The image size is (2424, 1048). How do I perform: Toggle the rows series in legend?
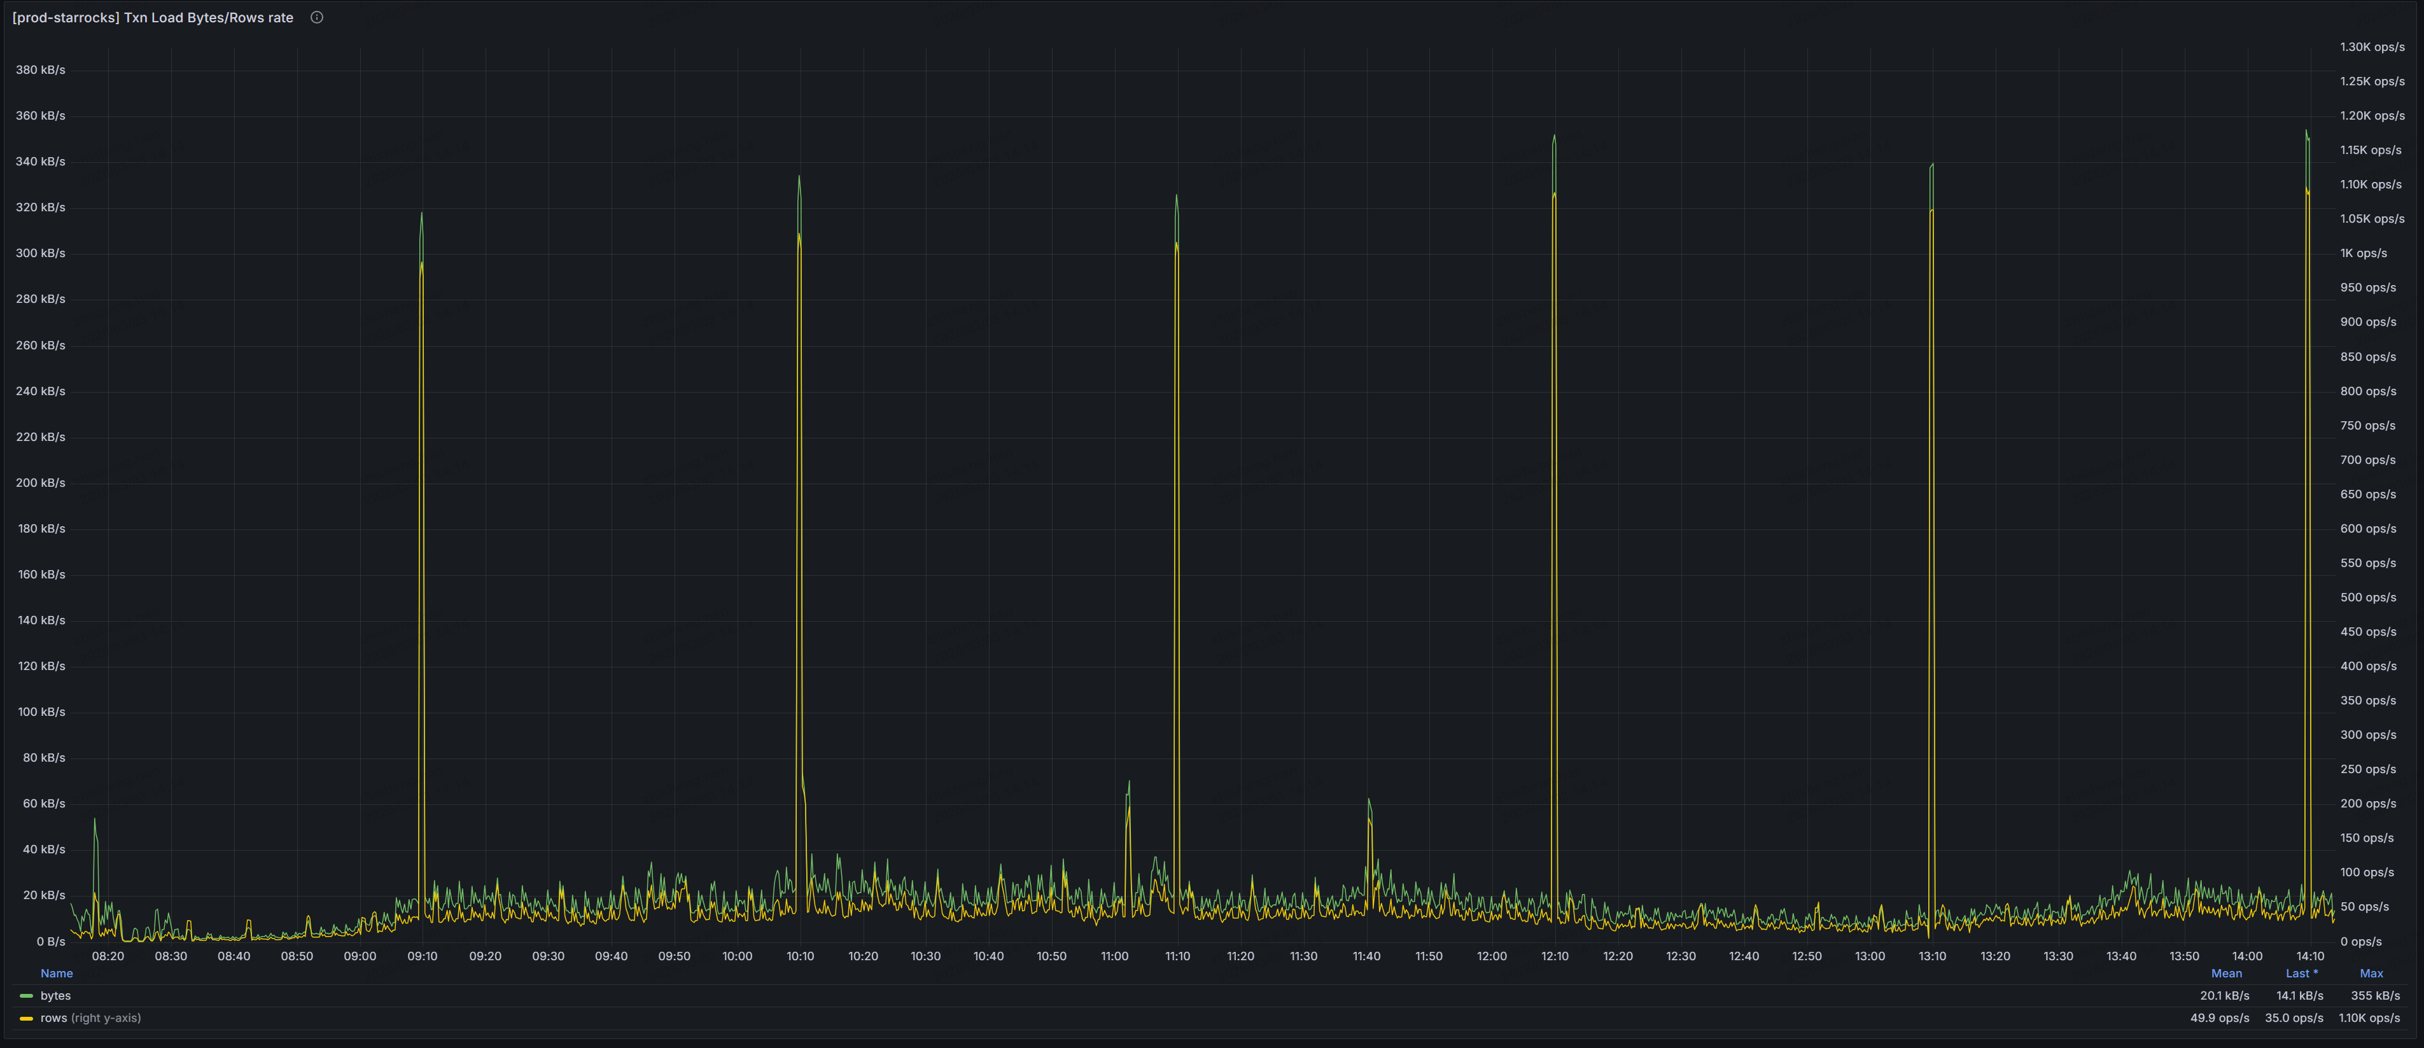[55, 1018]
